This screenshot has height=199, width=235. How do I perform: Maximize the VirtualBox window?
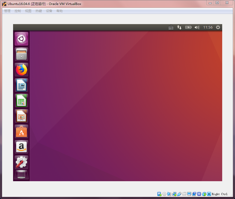(x=217, y=3)
